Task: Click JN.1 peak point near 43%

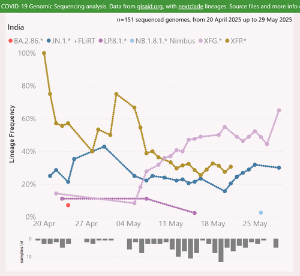Action: click(104, 147)
